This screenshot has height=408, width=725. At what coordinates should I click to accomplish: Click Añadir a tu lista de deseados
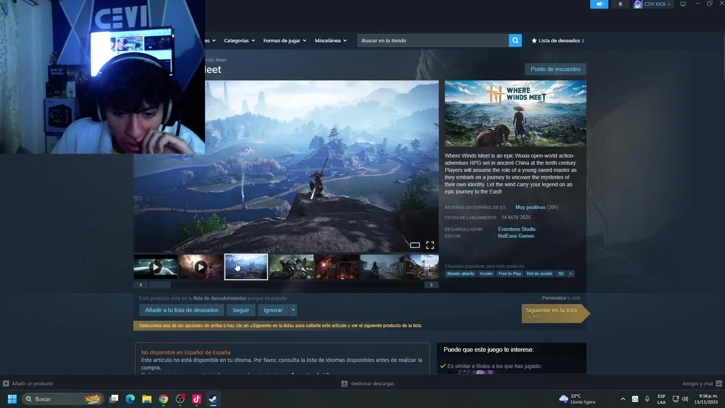click(x=182, y=310)
